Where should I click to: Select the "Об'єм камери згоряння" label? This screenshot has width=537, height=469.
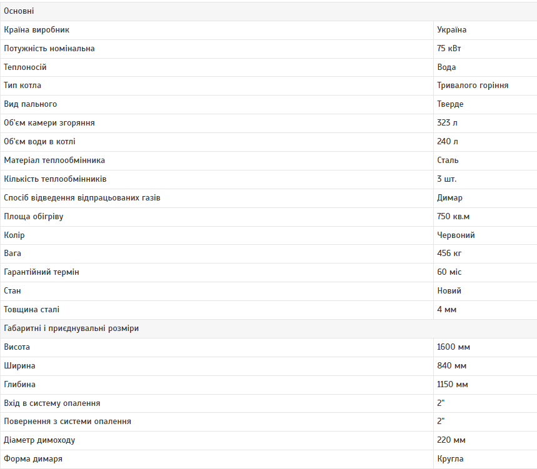pyautogui.click(x=49, y=123)
